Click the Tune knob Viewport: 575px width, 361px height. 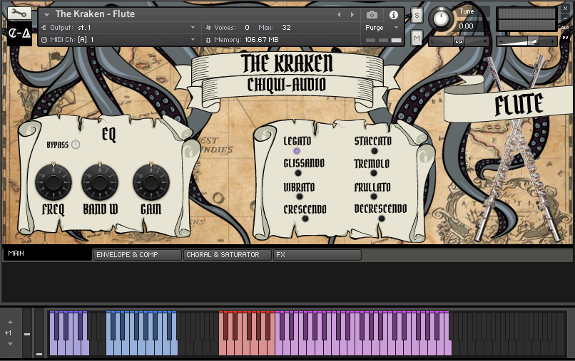[x=441, y=19]
